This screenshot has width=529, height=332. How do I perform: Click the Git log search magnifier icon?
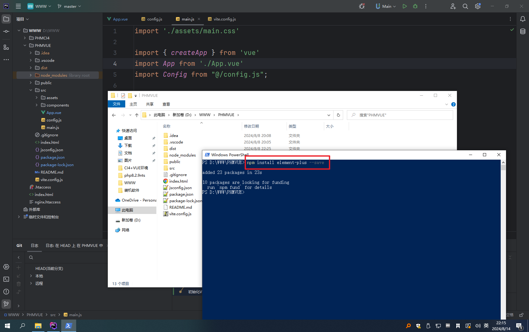click(x=31, y=257)
